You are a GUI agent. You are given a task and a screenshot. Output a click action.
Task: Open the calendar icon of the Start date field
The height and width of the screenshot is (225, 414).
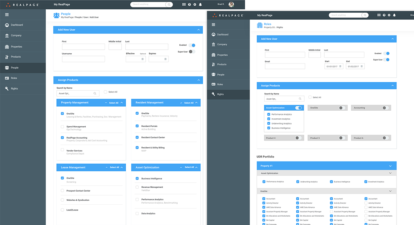point(341,66)
